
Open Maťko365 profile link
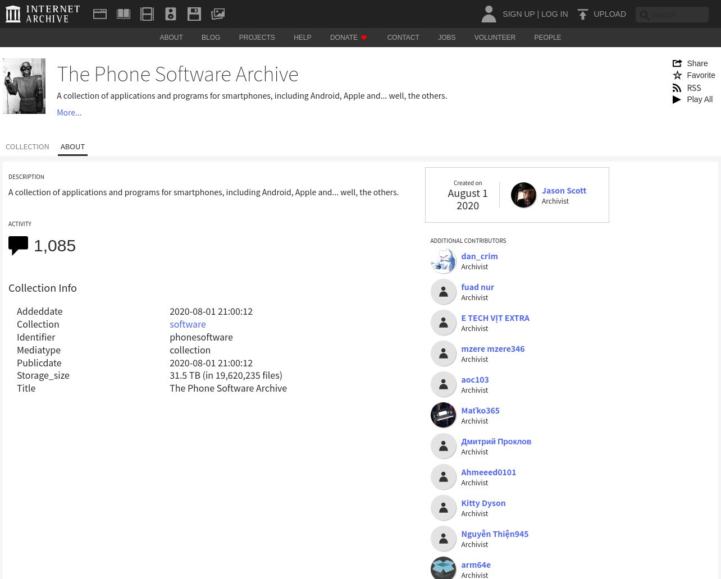click(x=480, y=411)
